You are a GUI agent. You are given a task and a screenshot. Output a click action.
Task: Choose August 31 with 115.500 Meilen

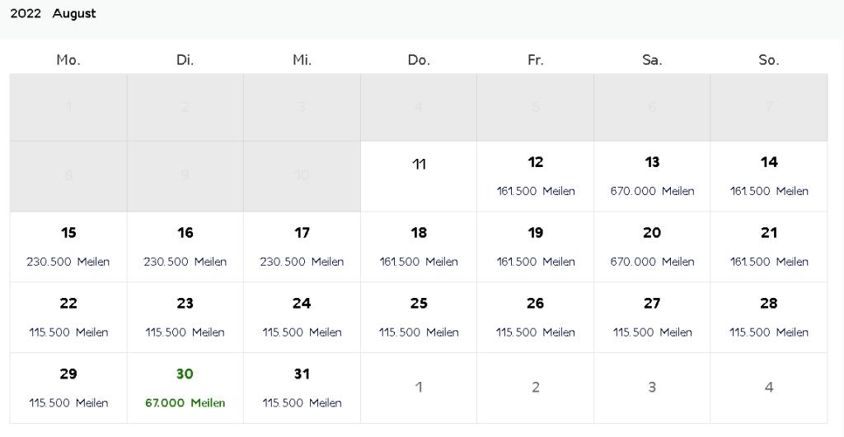[302, 388]
